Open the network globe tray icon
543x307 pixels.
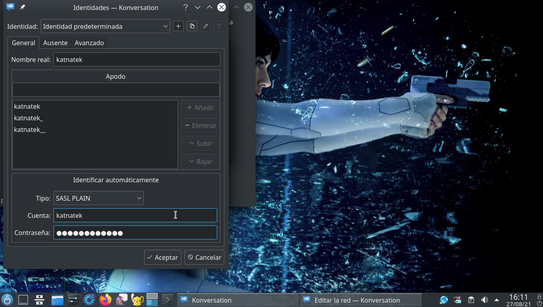[444, 300]
